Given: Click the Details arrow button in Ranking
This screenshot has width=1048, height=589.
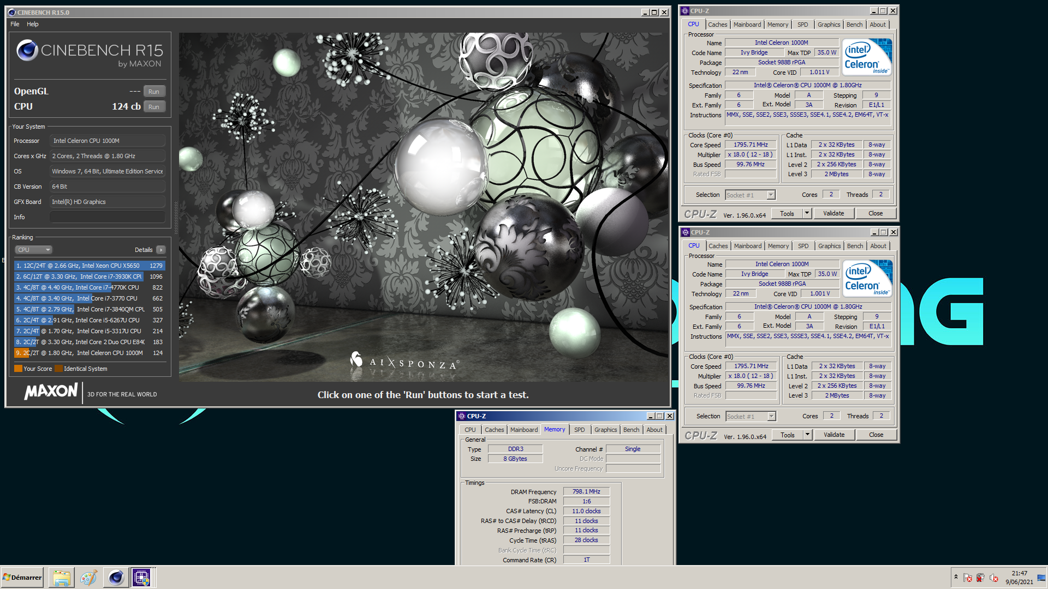Looking at the screenshot, I should 160,250.
